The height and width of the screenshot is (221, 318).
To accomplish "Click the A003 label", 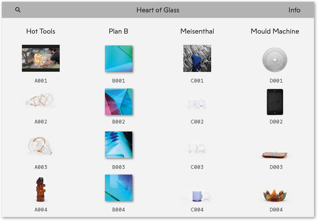I will (x=41, y=167).
